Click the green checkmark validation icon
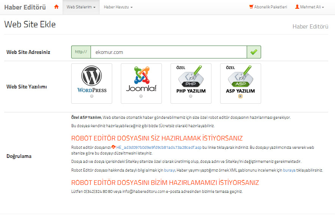Image resolution: width=335 pixels, height=216 pixels. click(254, 52)
